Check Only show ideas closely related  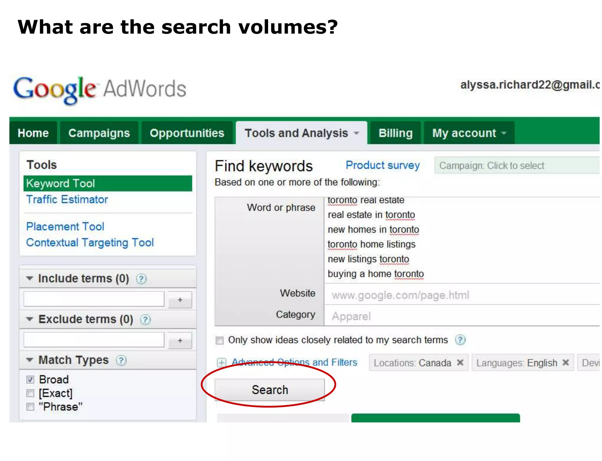coord(220,340)
